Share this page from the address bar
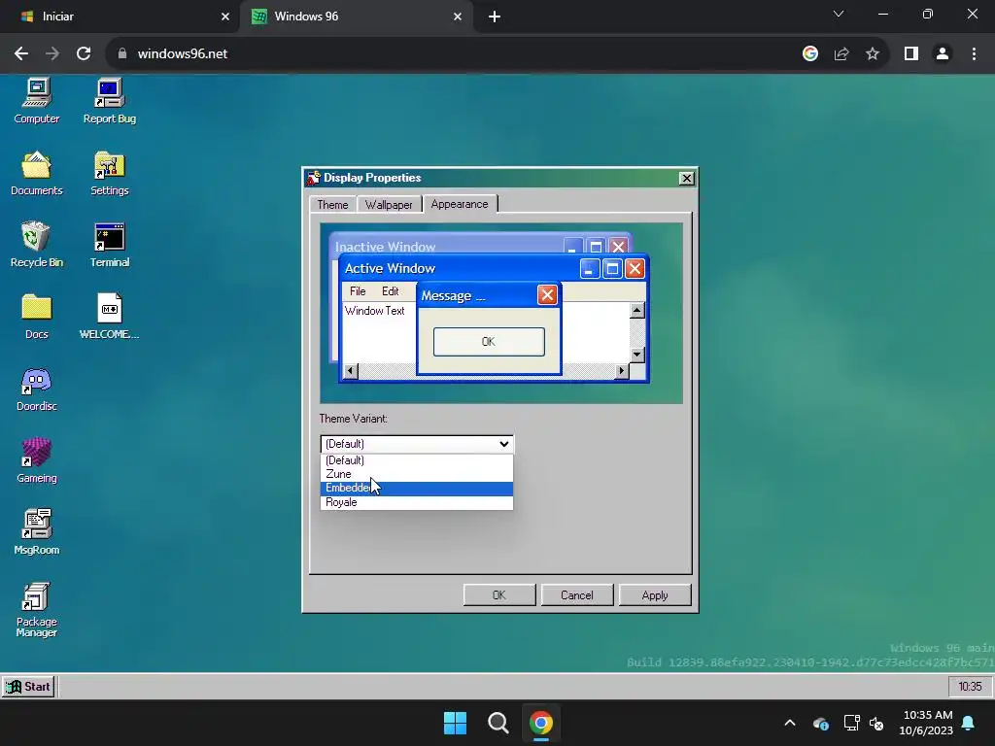This screenshot has width=995, height=746. [841, 54]
